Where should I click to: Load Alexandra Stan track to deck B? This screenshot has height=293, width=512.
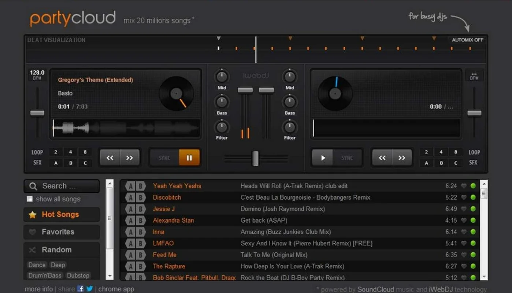click(141, 220)
